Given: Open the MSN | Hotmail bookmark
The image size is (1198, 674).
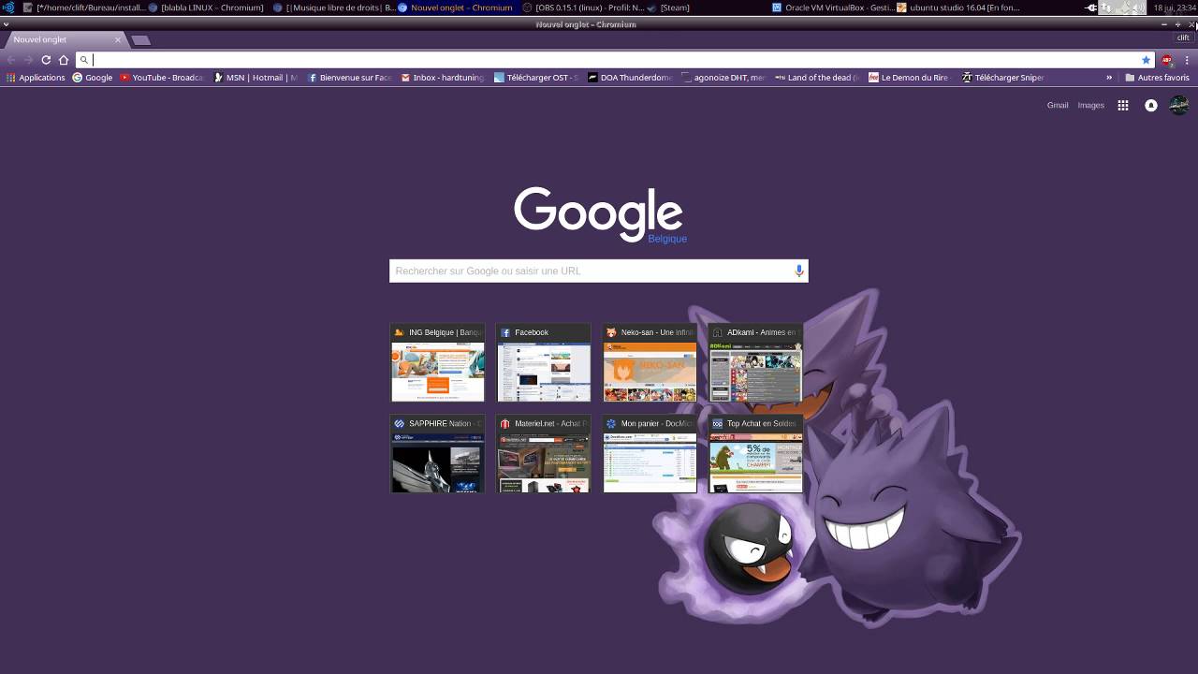Looking at the screenshot, I should pos(256,78).
